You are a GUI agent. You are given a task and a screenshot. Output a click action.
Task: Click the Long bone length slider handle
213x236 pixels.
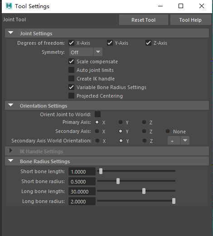[144, 191]
